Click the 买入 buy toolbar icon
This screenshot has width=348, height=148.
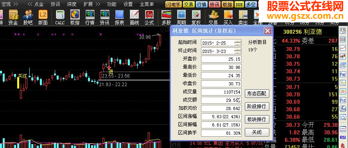click(228, 17)
